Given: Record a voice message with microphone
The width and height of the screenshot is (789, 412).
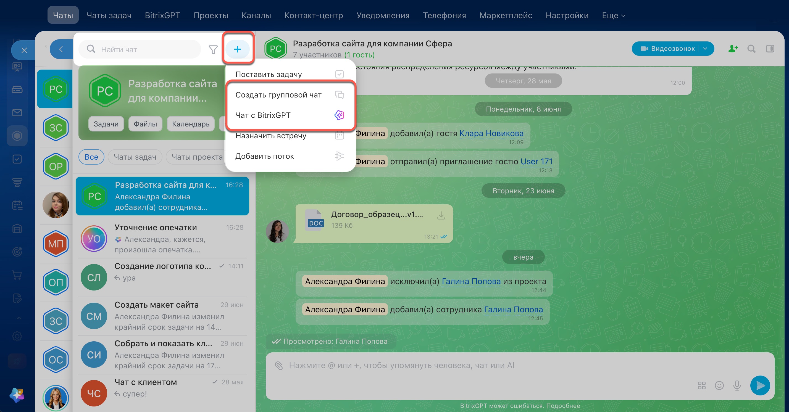Looking at the screenshot, I should [x=737, y=385].
